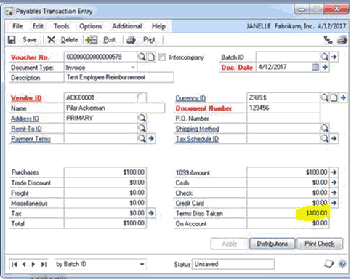Click the Cash expansion arrow

click(x=334, y=183)
